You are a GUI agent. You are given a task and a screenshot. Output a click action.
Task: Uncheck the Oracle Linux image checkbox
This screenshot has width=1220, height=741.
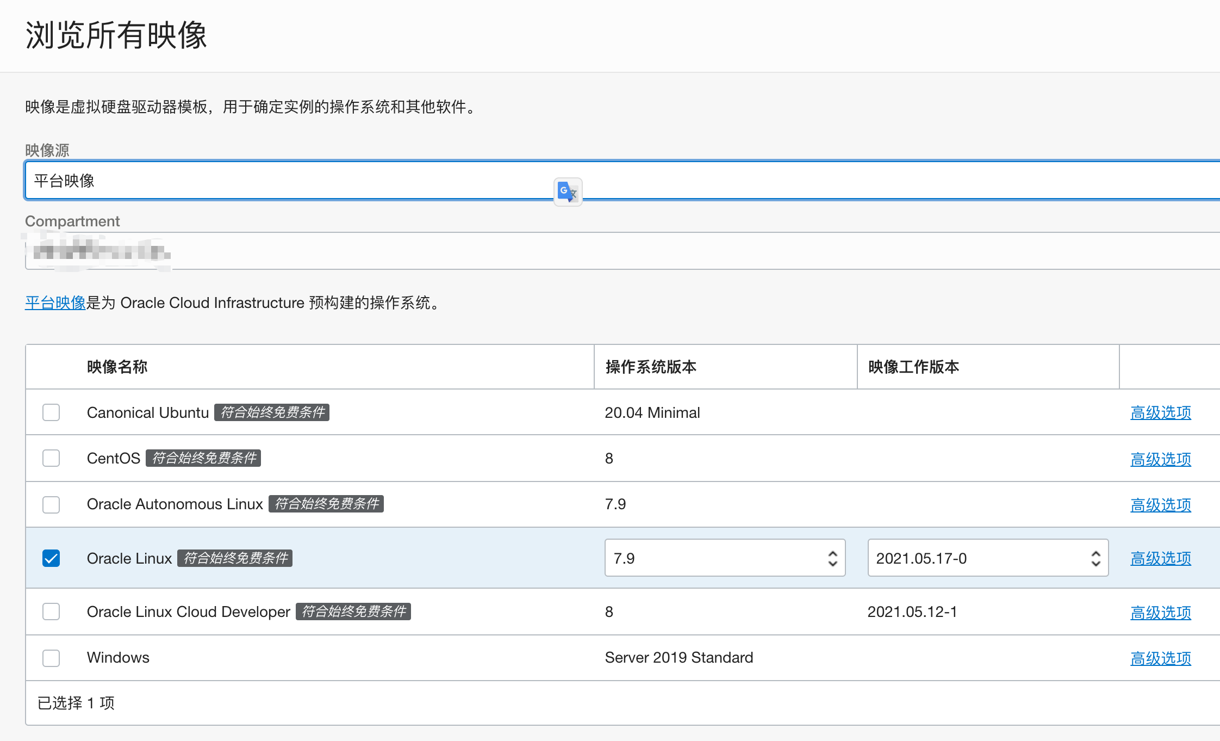point(51,558)
